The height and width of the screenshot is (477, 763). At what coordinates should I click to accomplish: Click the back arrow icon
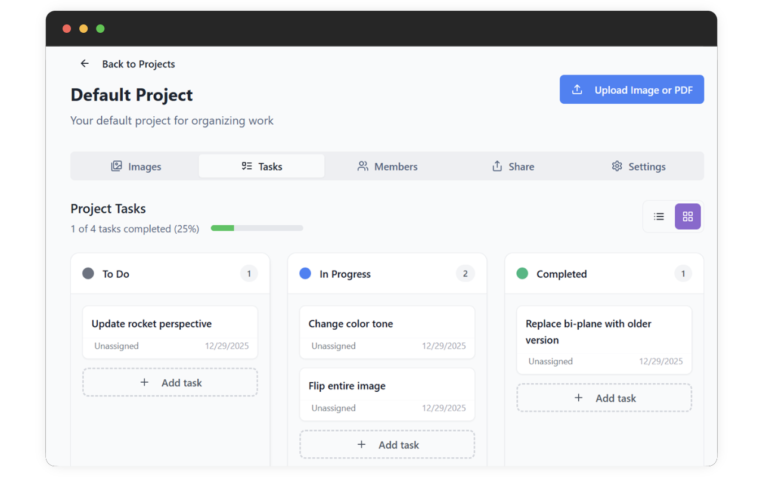[x=85, y=64]
